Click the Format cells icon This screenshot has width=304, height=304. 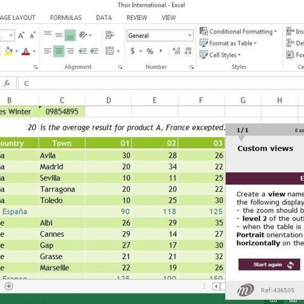pyautogui.click(x=290, y=55)
